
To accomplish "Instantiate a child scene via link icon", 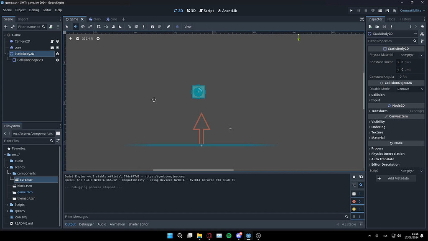I will pyautogui.click(x=13, y=27).
